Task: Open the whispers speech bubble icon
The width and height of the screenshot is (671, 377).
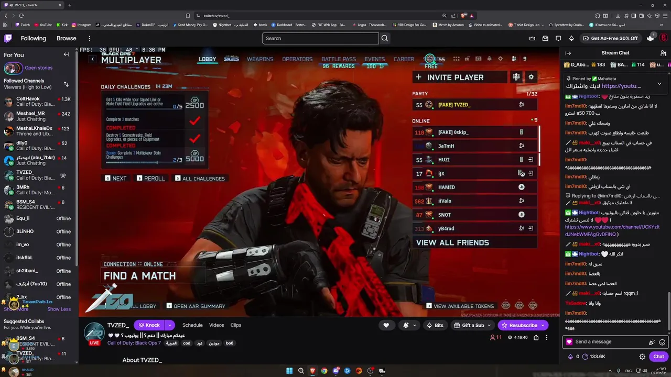Action: pos(558,38)
